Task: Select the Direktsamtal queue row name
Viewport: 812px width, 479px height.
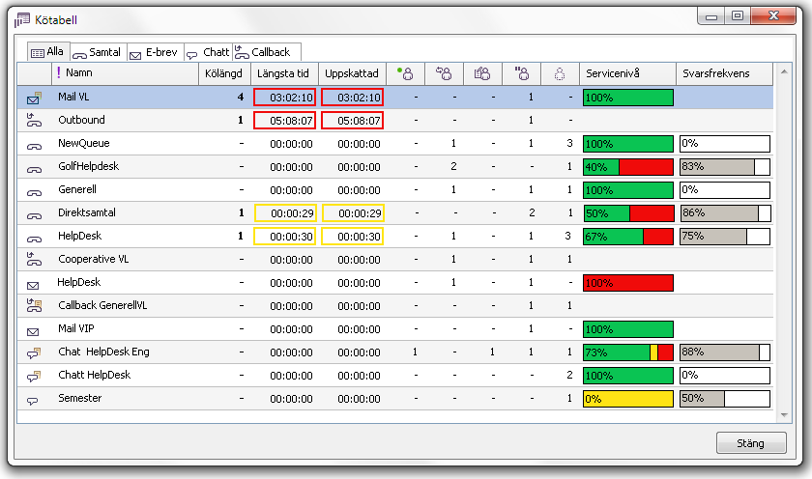Action: [x=85, y=213]
